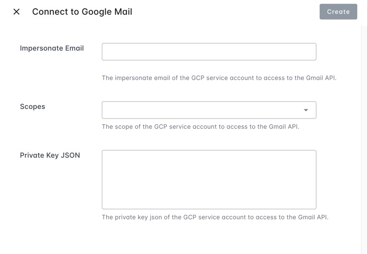Screen dimensions: 368x254
Task: Focus the Private Key JSON text area
Action: [209, 179]
